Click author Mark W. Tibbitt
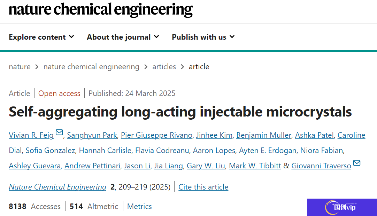The height and width of the screenshot is (216, 377). tap(255, 166)
